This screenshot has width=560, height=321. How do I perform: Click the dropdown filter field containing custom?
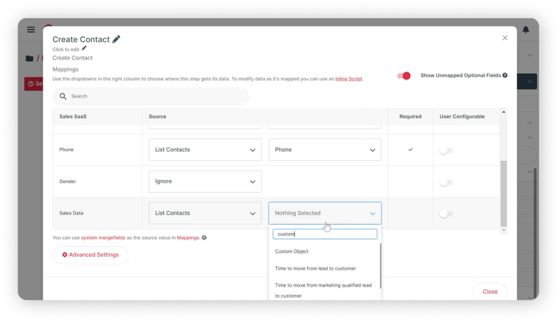point(325,234)
